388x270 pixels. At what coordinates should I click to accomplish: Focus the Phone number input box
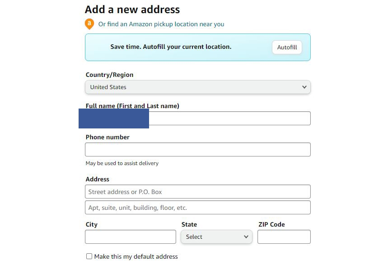point(197,149)
